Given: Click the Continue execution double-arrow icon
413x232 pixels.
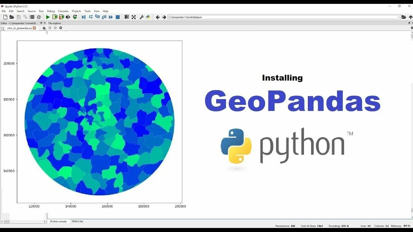Looking at the screenshot, I should point(111,17).
